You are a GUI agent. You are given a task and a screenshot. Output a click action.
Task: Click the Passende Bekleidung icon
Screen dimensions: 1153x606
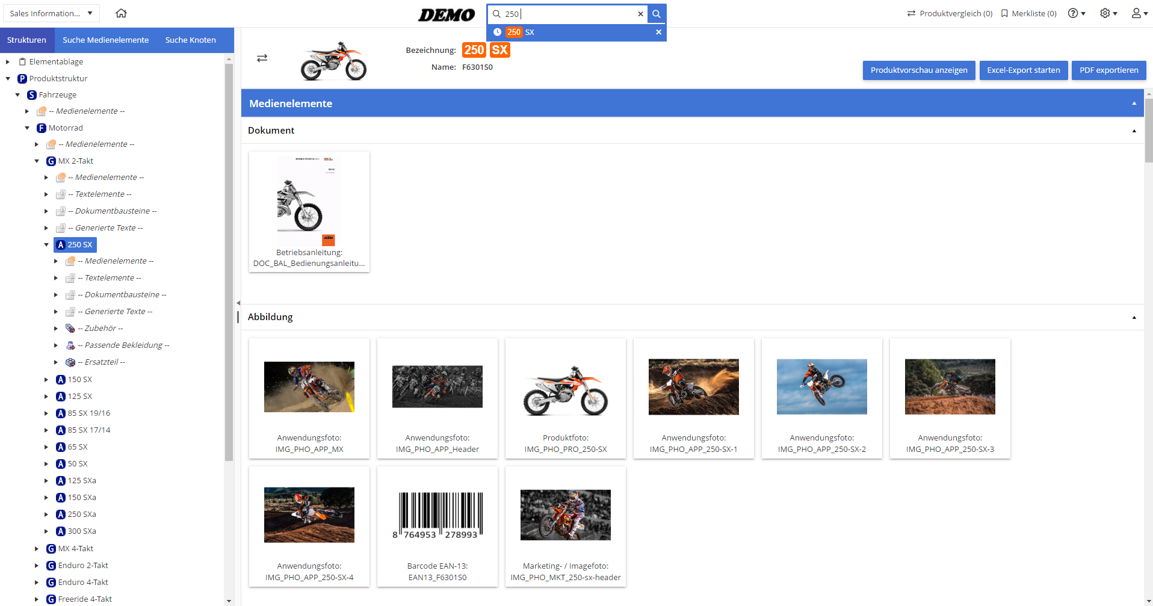click(70, 345)
